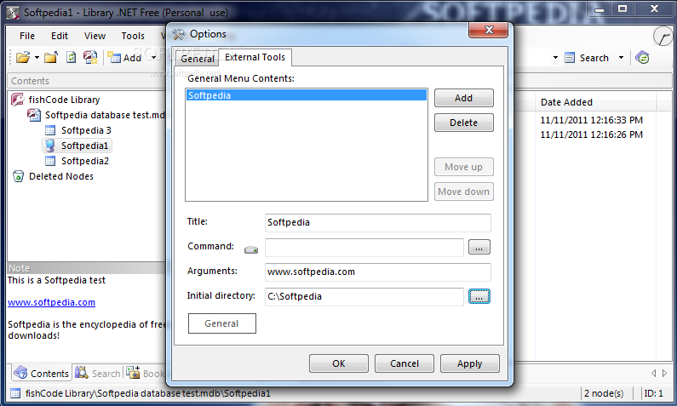Image resolution: width=677 pixels, height=406 pixels.
Task: Click the database test.mdb file icon
Action: tap(34, 115)
